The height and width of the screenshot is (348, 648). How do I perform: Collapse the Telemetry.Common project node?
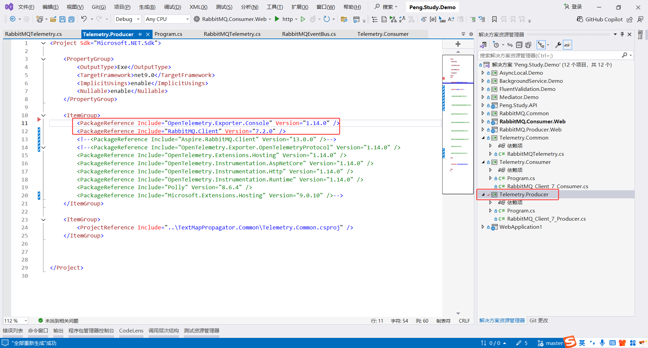coord(483,138)
